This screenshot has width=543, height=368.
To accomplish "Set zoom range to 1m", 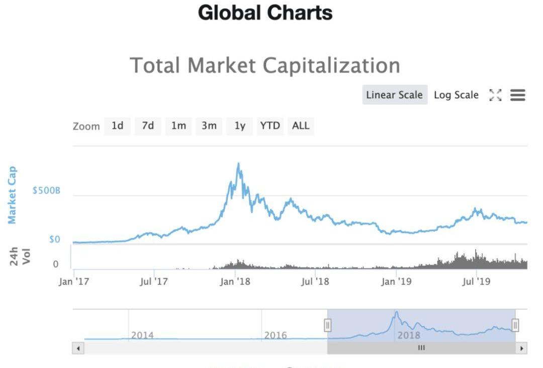I will [x=178, y=125].
